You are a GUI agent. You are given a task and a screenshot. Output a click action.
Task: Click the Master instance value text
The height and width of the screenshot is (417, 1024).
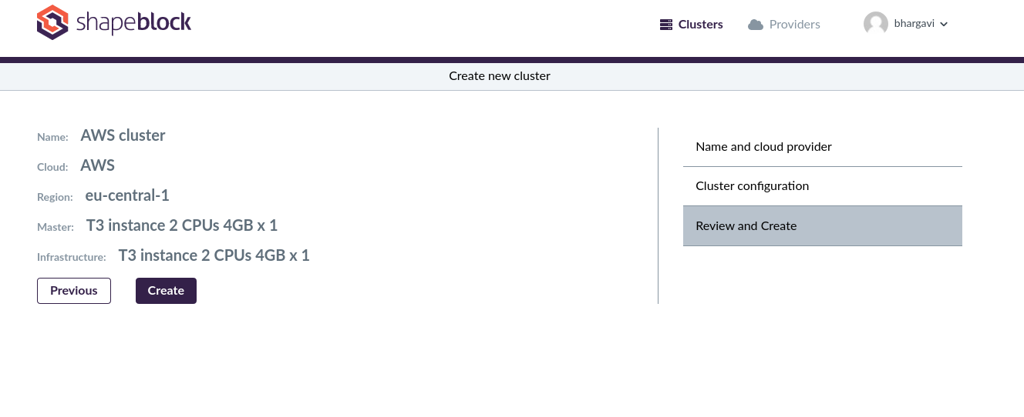coord(182,225)
